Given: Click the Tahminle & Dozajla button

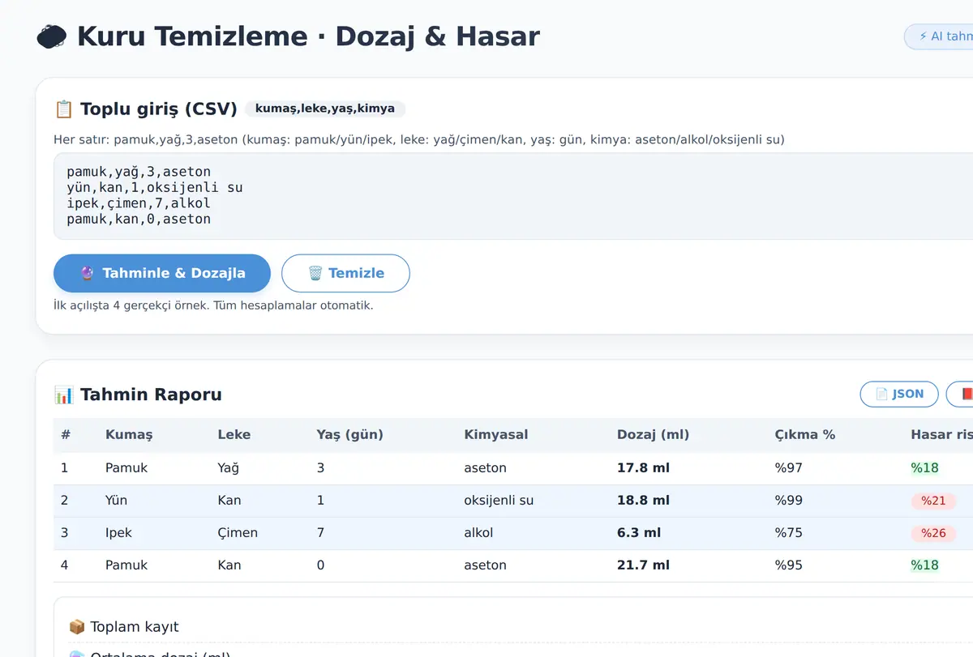Looking at the screenshot, I should tap(162, 273).
